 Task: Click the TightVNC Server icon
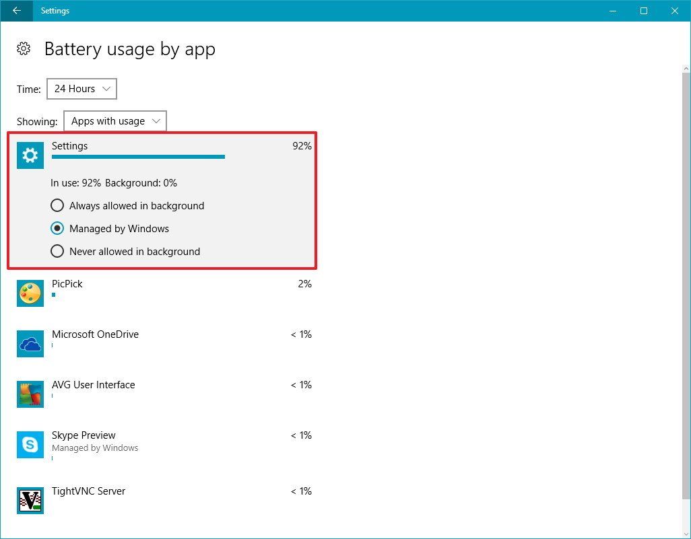tap(30, 501)
